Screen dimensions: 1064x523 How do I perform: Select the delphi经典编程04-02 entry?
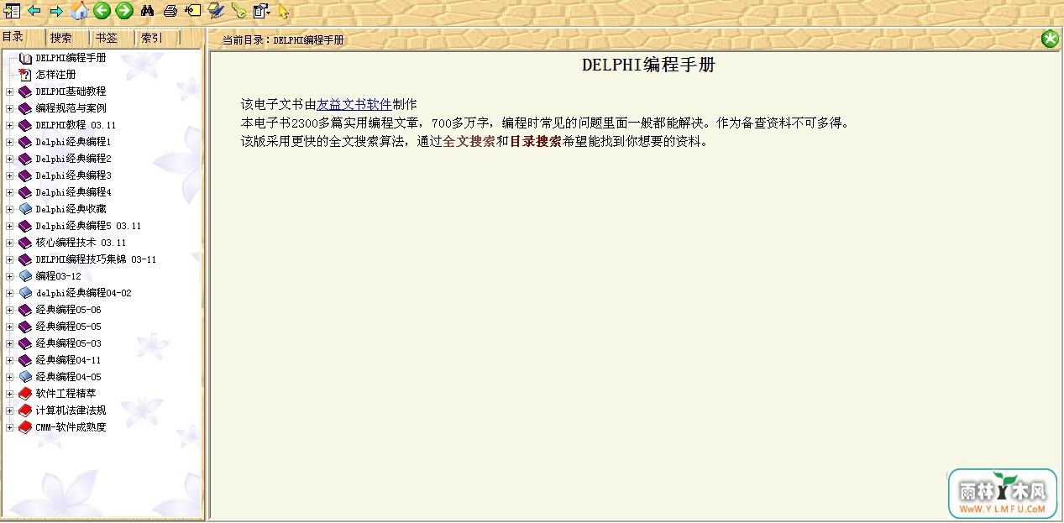(83, 293)
